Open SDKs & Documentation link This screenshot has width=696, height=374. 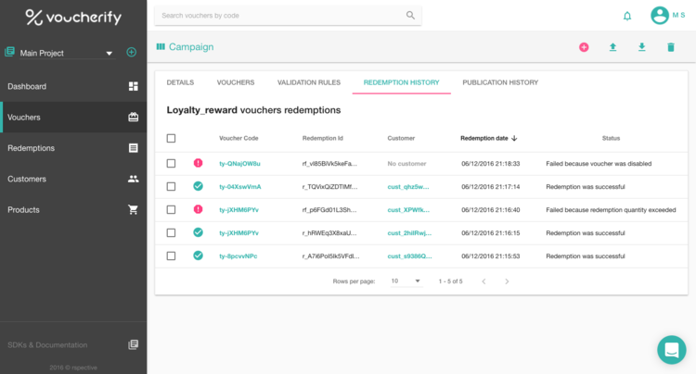coord(47,344)
